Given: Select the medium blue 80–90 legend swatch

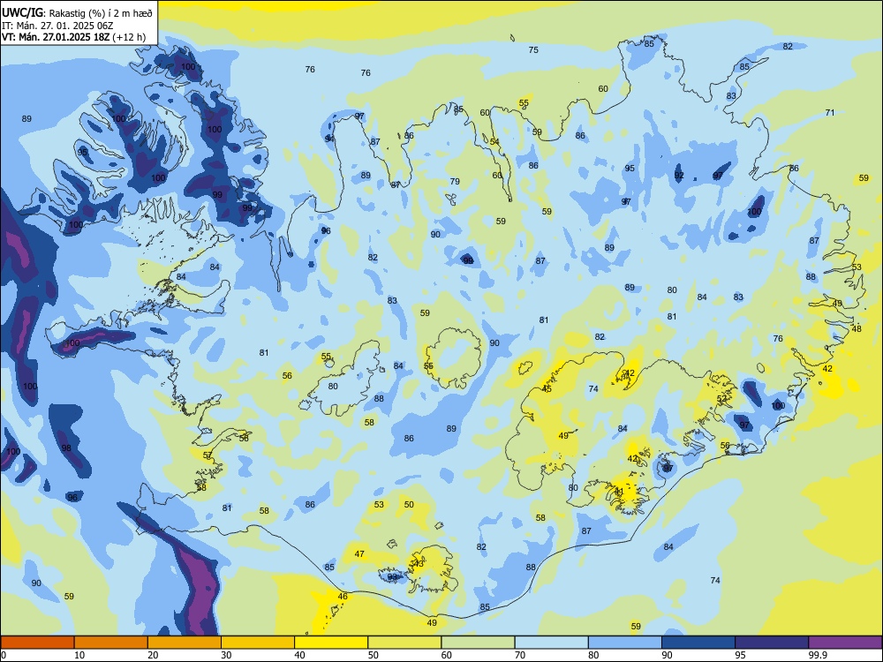Looking at the screenshot, I should coord(624,643).
